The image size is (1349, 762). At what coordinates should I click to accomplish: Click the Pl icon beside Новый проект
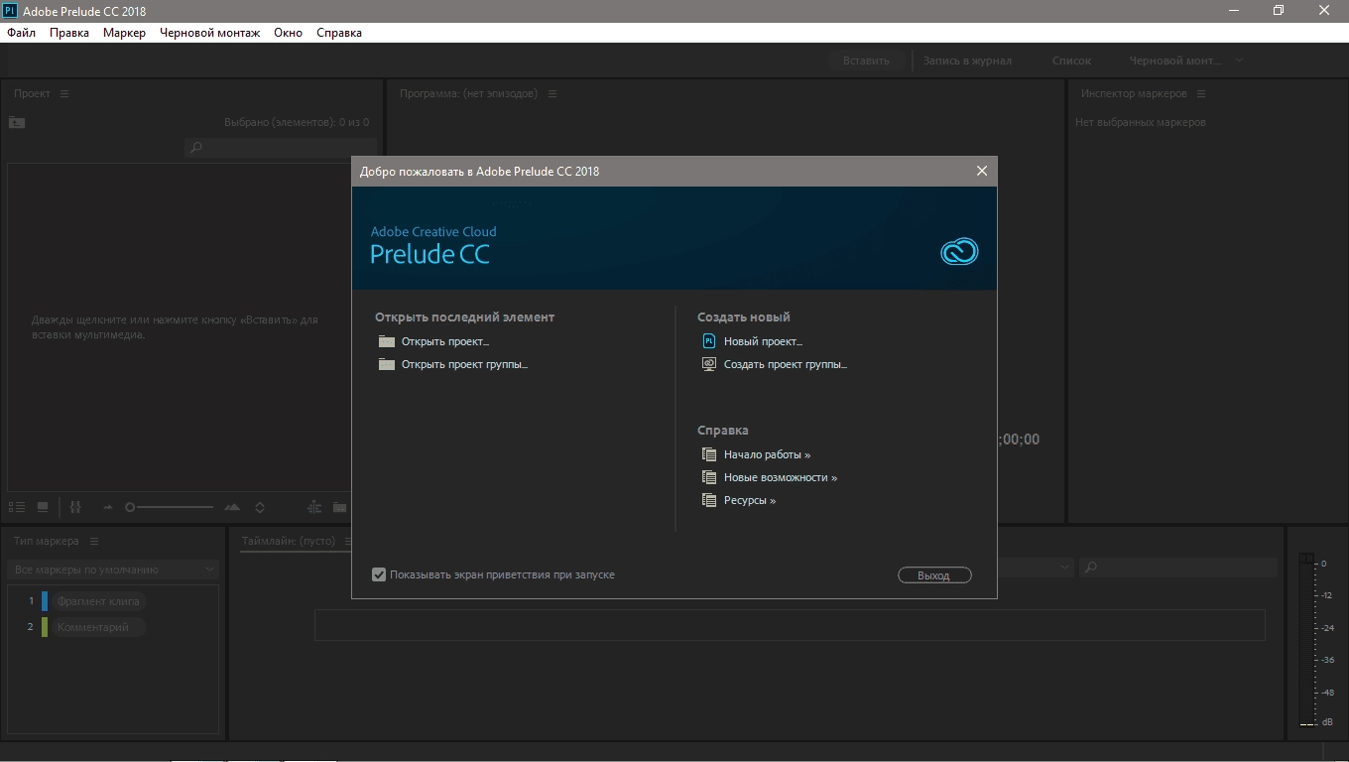(708, 340)
